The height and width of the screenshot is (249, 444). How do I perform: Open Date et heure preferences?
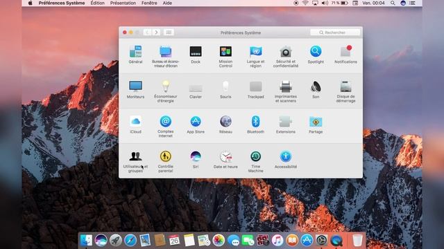point(225,160)
